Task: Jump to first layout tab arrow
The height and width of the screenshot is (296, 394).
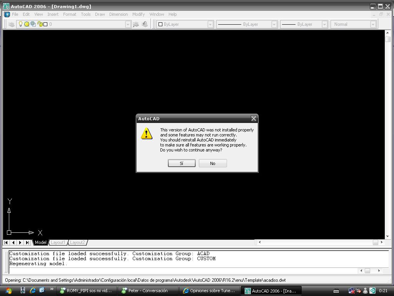Action: 6,242
